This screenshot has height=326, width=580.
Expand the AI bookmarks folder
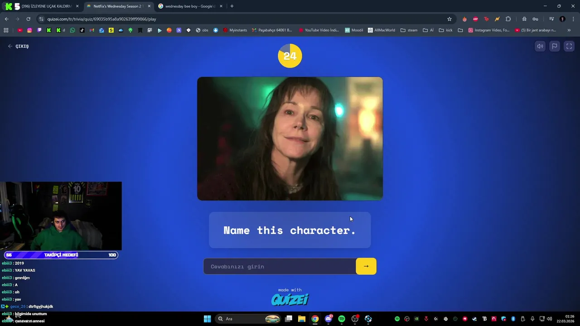click(428, 30)
